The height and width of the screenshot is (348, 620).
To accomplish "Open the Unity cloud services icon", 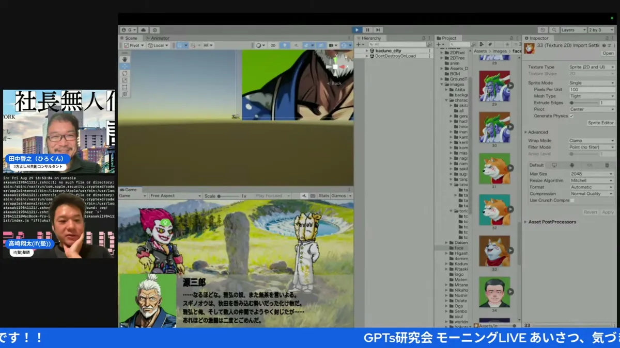I will coord(144,30).
